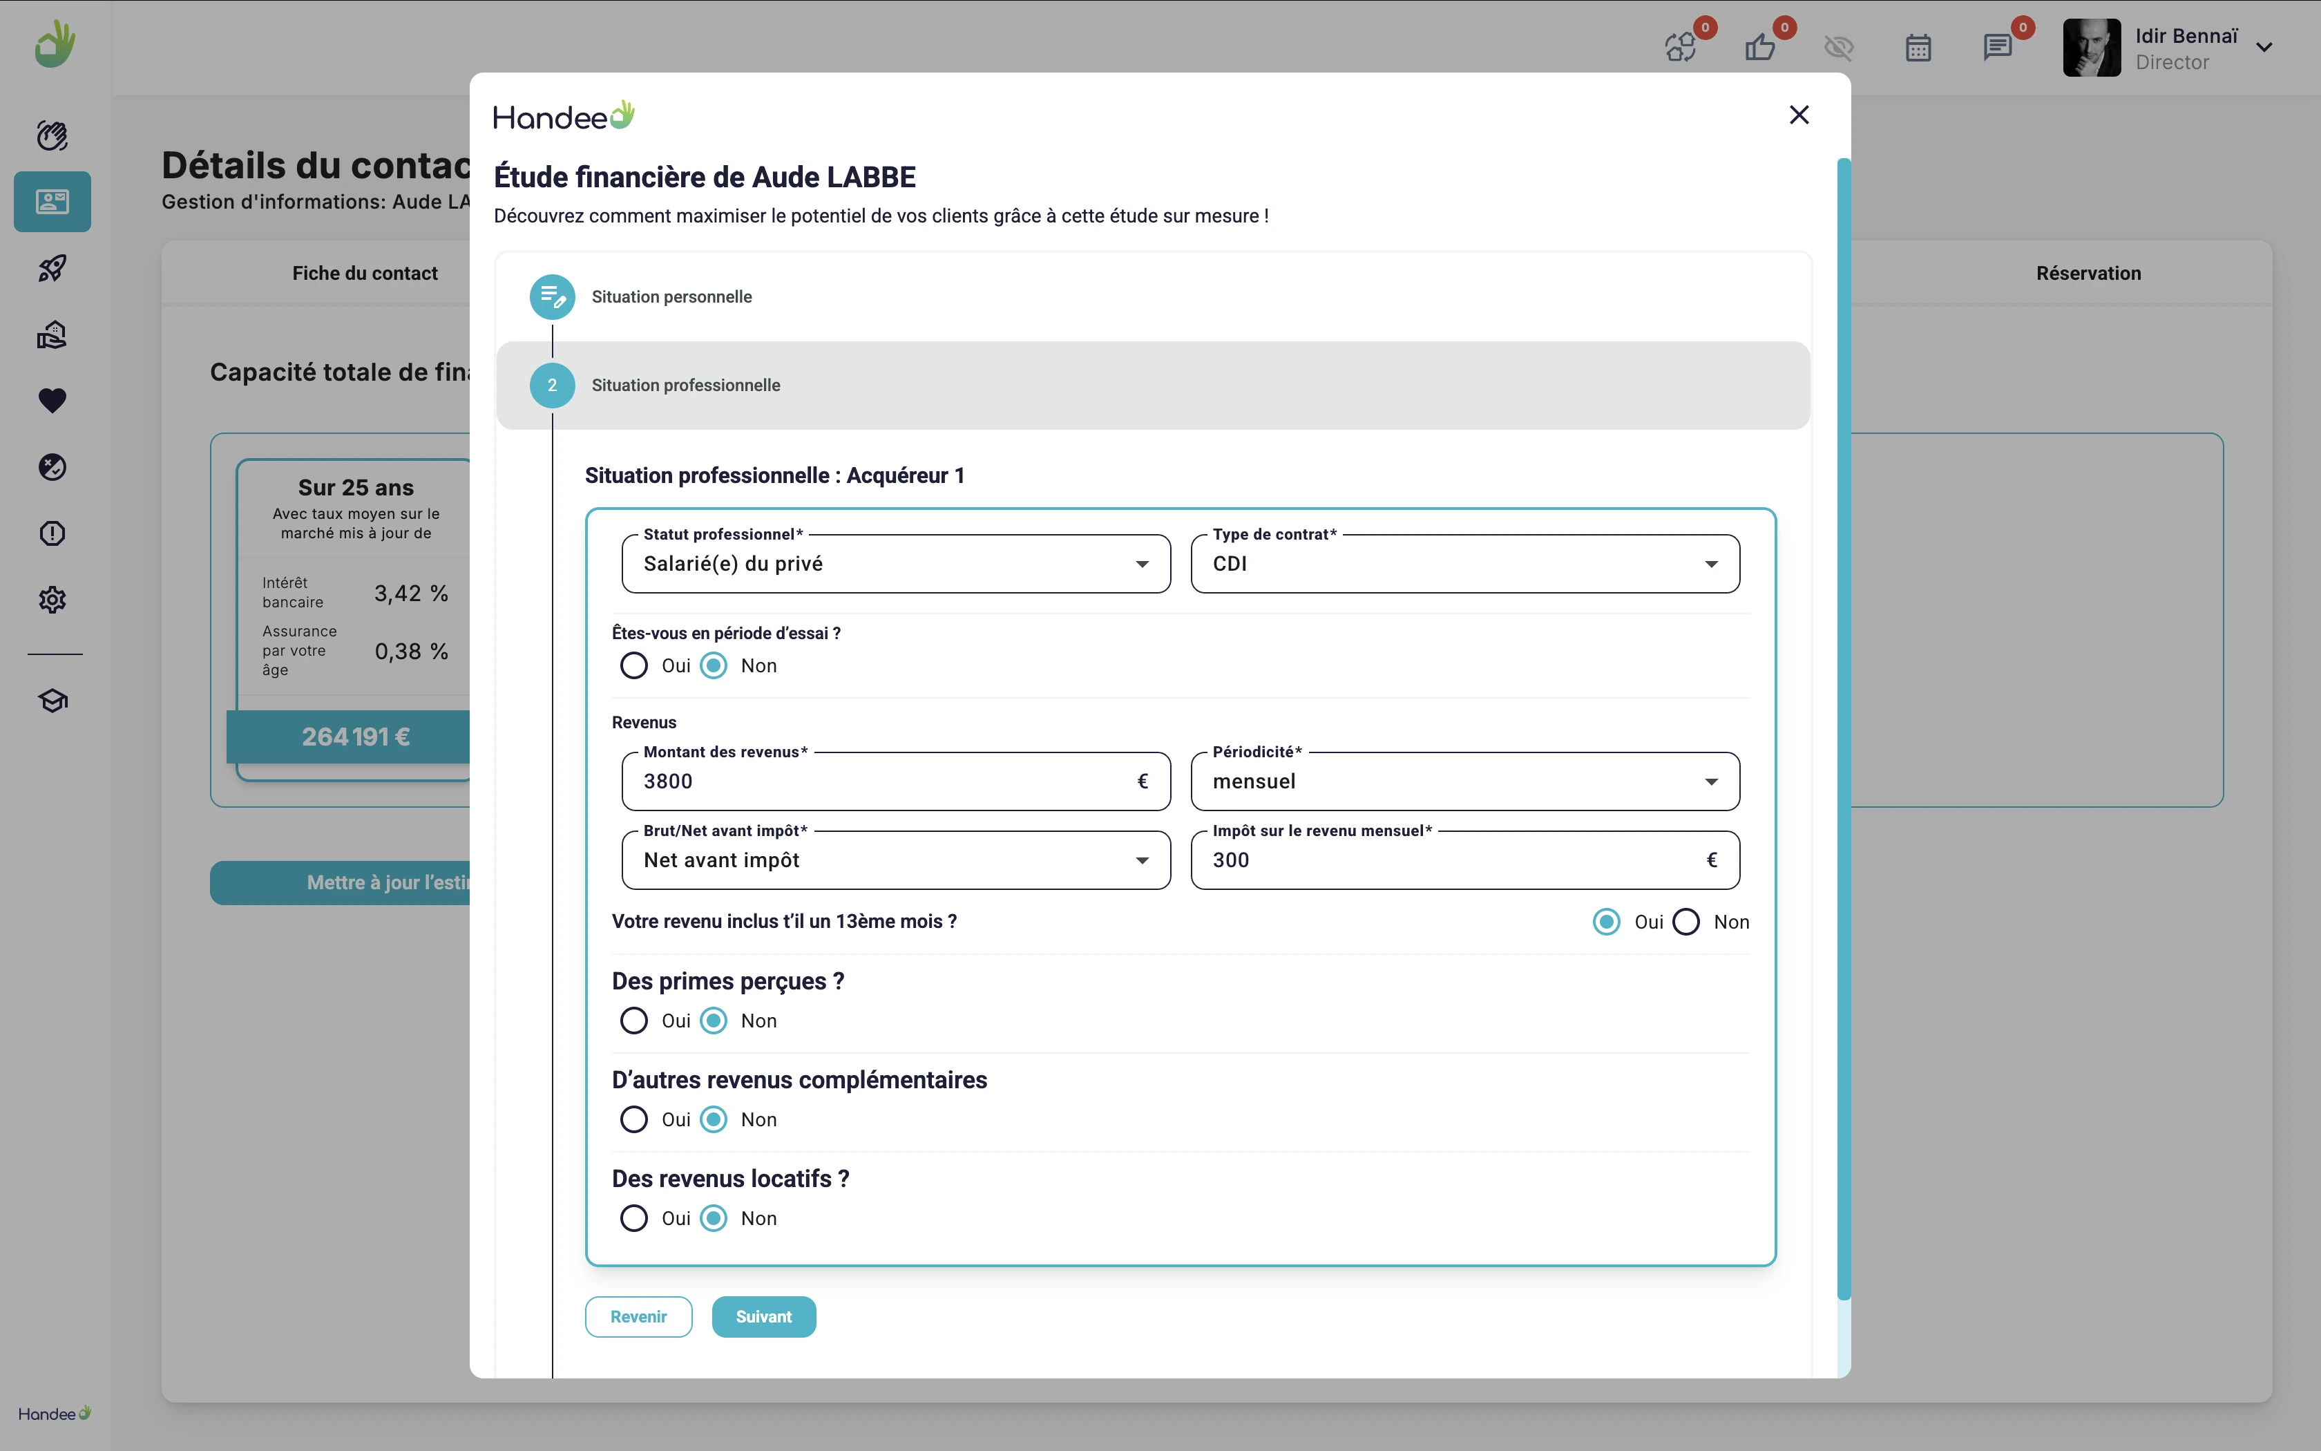This screenshot has height=1451, width=2321.
Task: Click the calendar icon in top bar
Action: tap(1917, 47)
